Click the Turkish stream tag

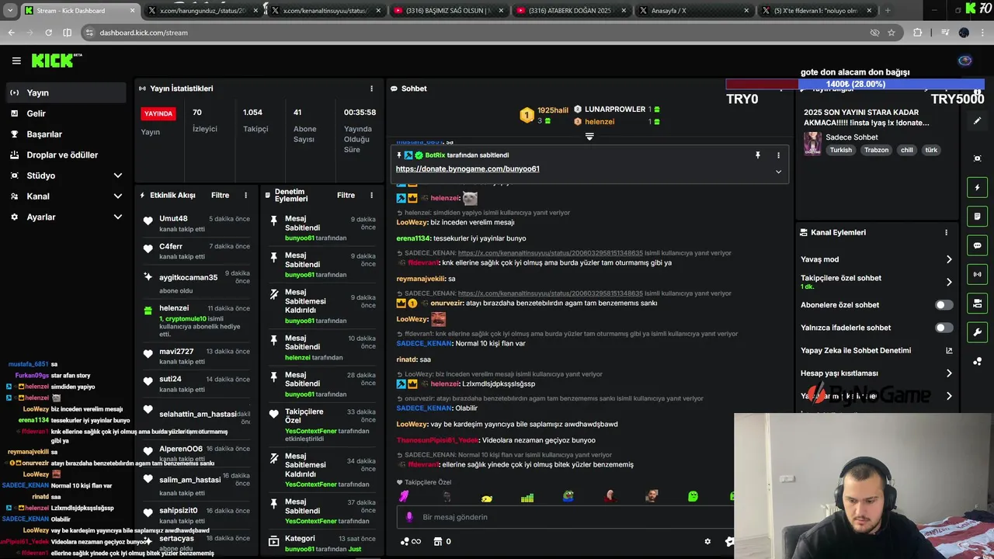tap(840, 150)
